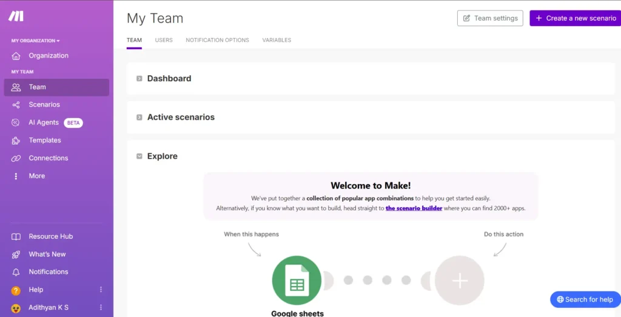Click the Welcome to Make! heading
The width and height of the screenshot is (621, 317).
371,185
